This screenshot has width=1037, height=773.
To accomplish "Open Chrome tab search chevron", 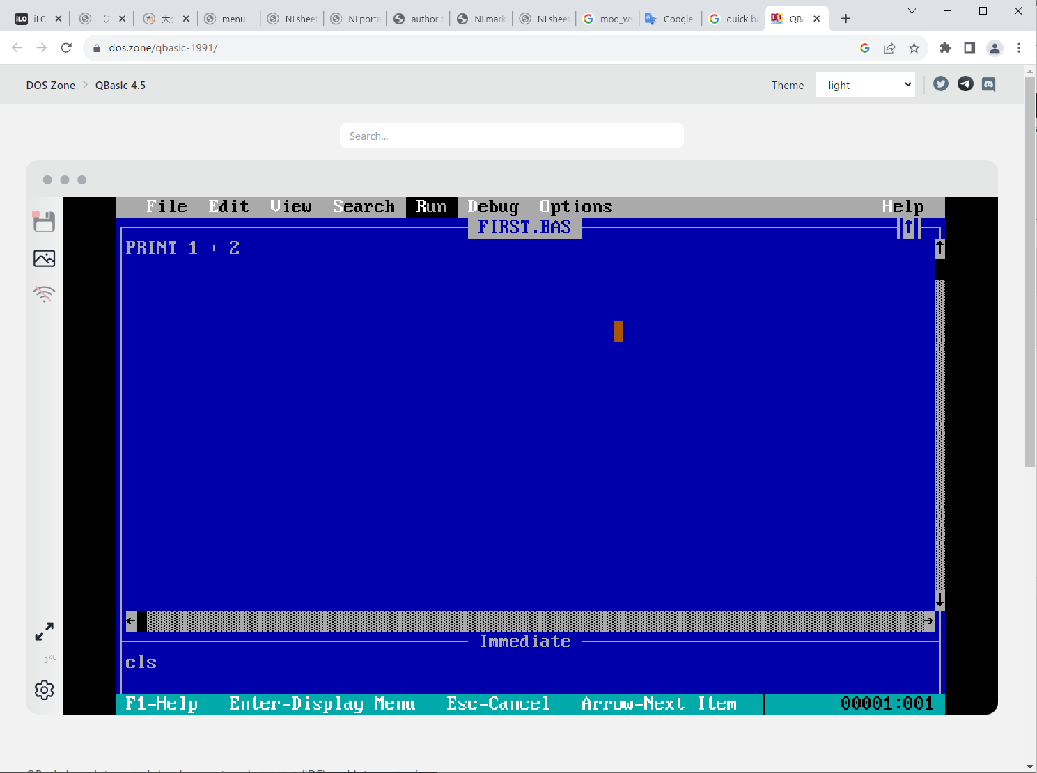I will coord(912,11).
